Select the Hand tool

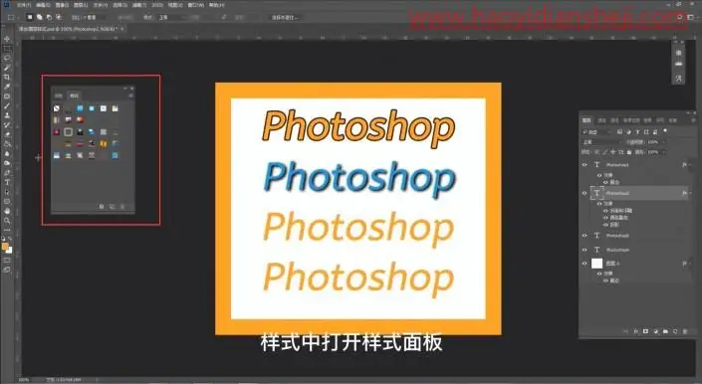click(7, 211)
